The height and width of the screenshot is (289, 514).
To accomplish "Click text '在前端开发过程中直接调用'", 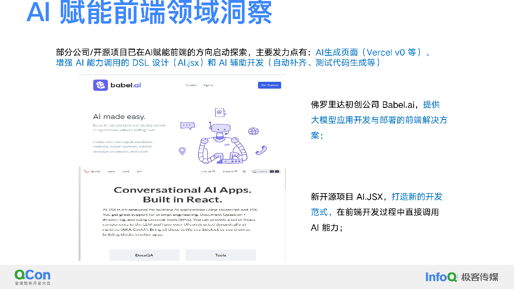I will click(388, 212).
